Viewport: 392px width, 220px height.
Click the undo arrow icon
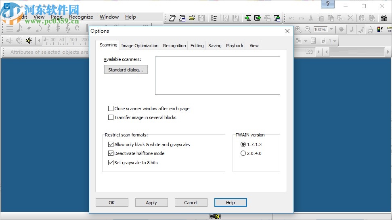(x=291, y=18)
